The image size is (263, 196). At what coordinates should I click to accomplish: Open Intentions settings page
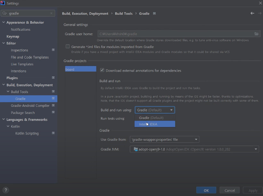click(x=19, y=71)
